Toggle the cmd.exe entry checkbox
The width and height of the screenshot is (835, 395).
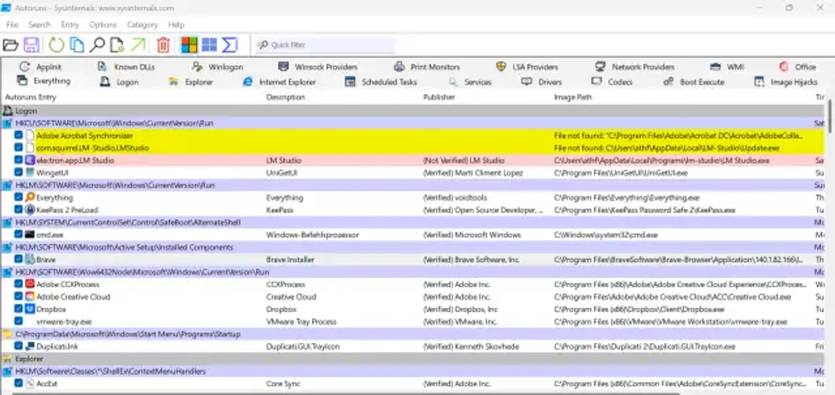coord(18,235)
